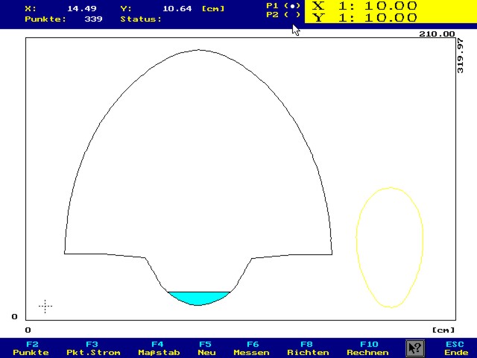Click the X coordinate value 14.49
477x358 pixels.
(x=81, y=8)
